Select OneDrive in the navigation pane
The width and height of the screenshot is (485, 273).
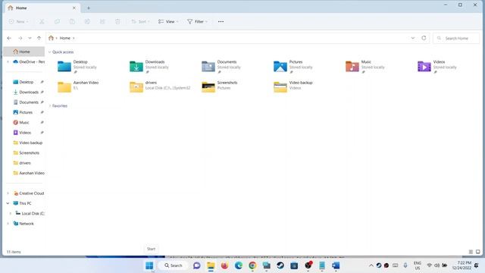29,62
